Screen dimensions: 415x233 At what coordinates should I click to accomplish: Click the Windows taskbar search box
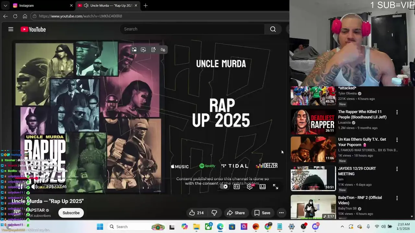[x=136, y=227]
